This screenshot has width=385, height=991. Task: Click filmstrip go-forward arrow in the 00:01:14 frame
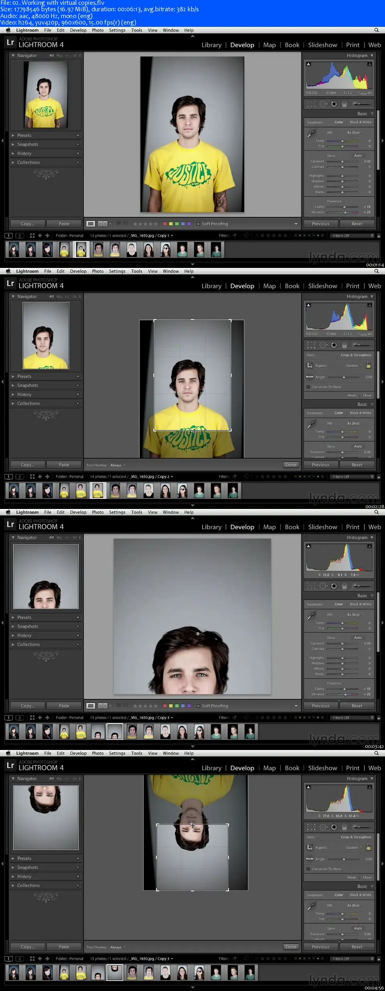click(47, 236)
